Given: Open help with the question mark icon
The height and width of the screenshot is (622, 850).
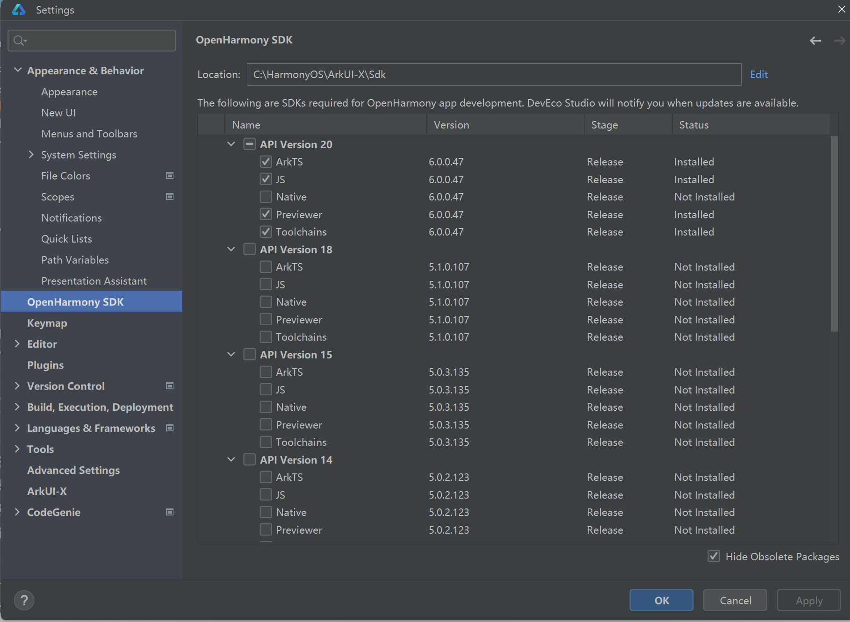Looking at the screenshot, I should pyautogui.click(x=24, y=601).
